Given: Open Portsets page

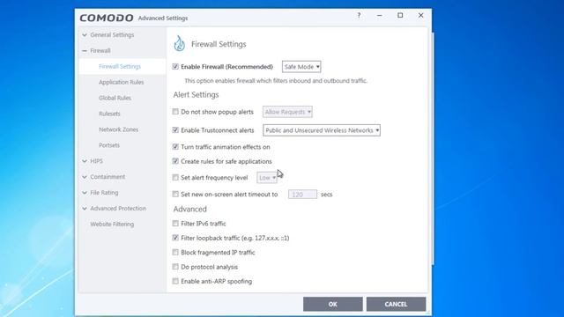Looking at the screenshot, I should click(x=109, y=145).
